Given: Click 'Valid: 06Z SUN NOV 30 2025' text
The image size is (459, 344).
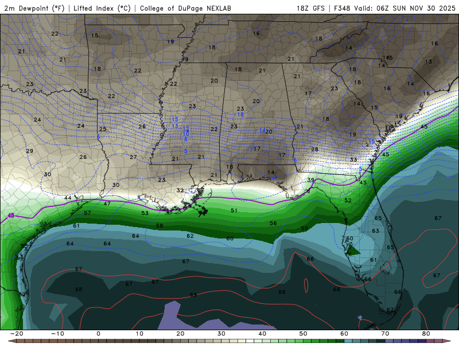Looking at the screenshot, I should [404, 8].
